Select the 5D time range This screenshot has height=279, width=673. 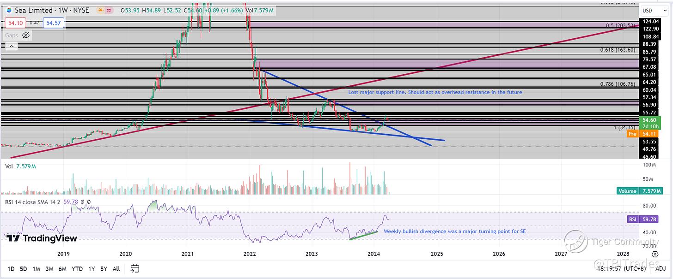click(24, 268)
